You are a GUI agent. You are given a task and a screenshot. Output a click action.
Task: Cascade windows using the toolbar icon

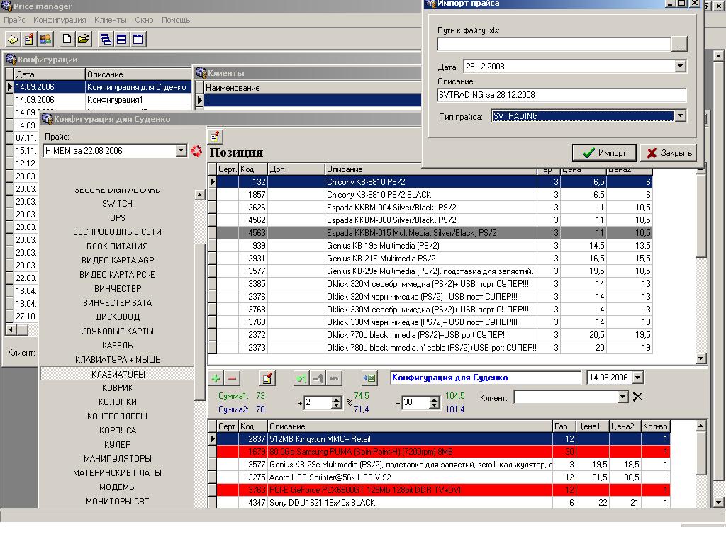coord(106,39)
